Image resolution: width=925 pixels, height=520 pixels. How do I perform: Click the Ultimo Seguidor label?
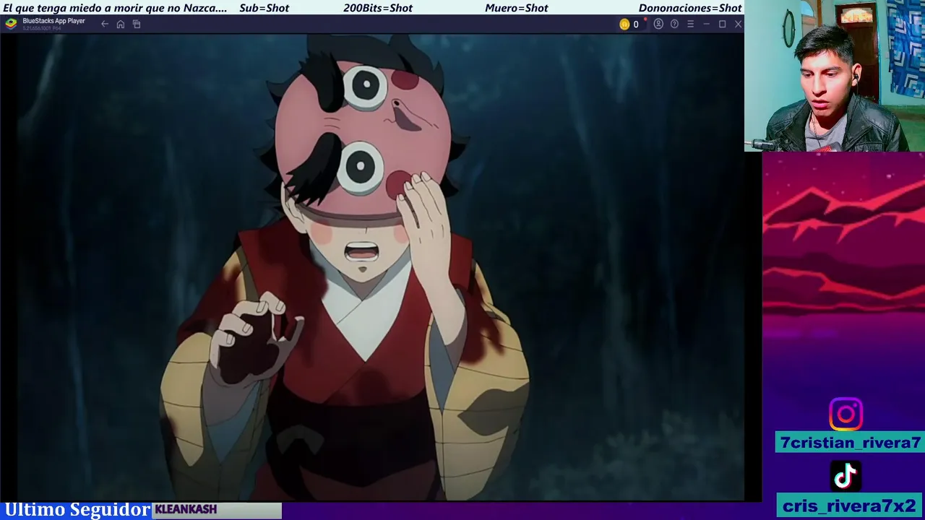click(77, 510)
